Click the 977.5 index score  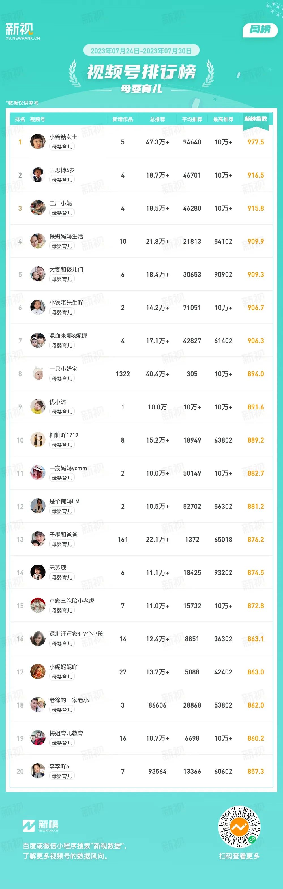pos(256,142)
